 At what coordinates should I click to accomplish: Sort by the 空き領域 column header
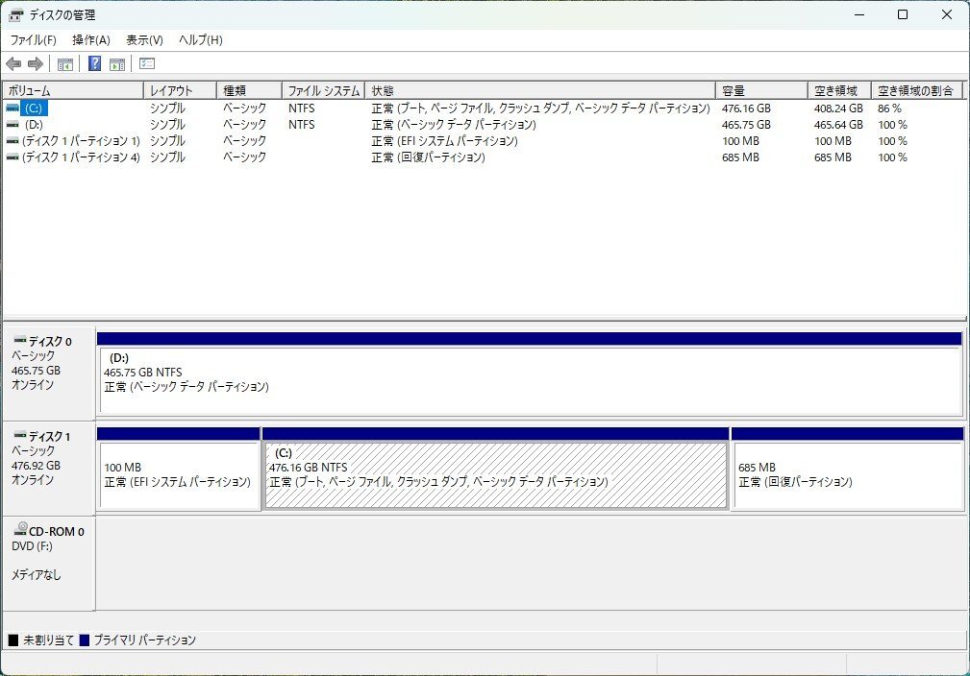[x=839, y=91]
